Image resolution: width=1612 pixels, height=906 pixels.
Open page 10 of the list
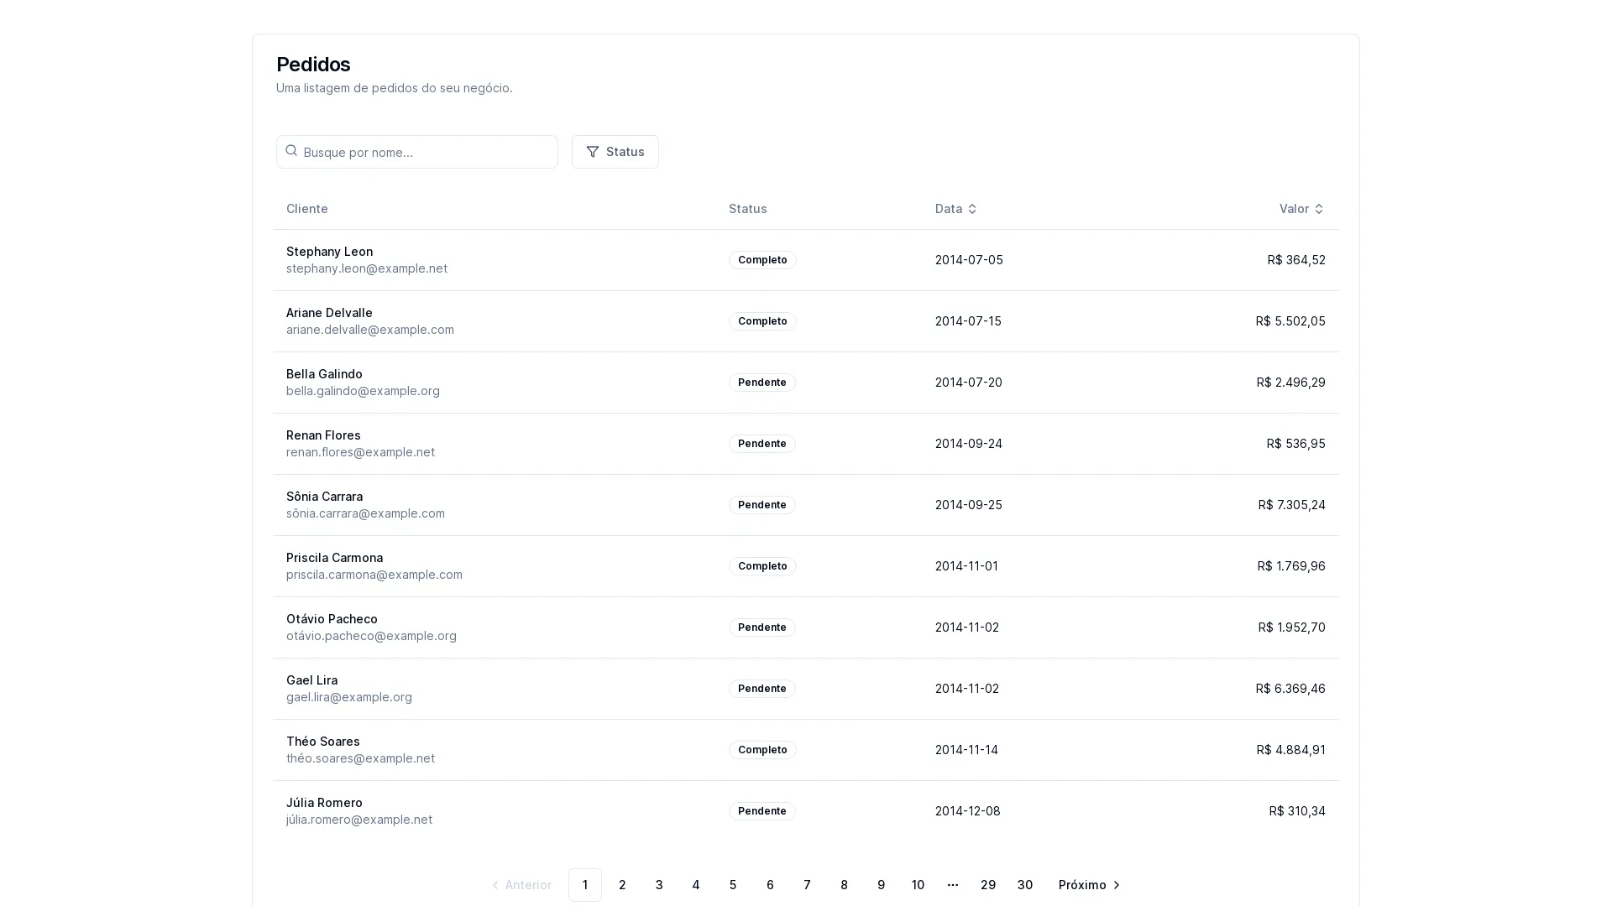918,885
